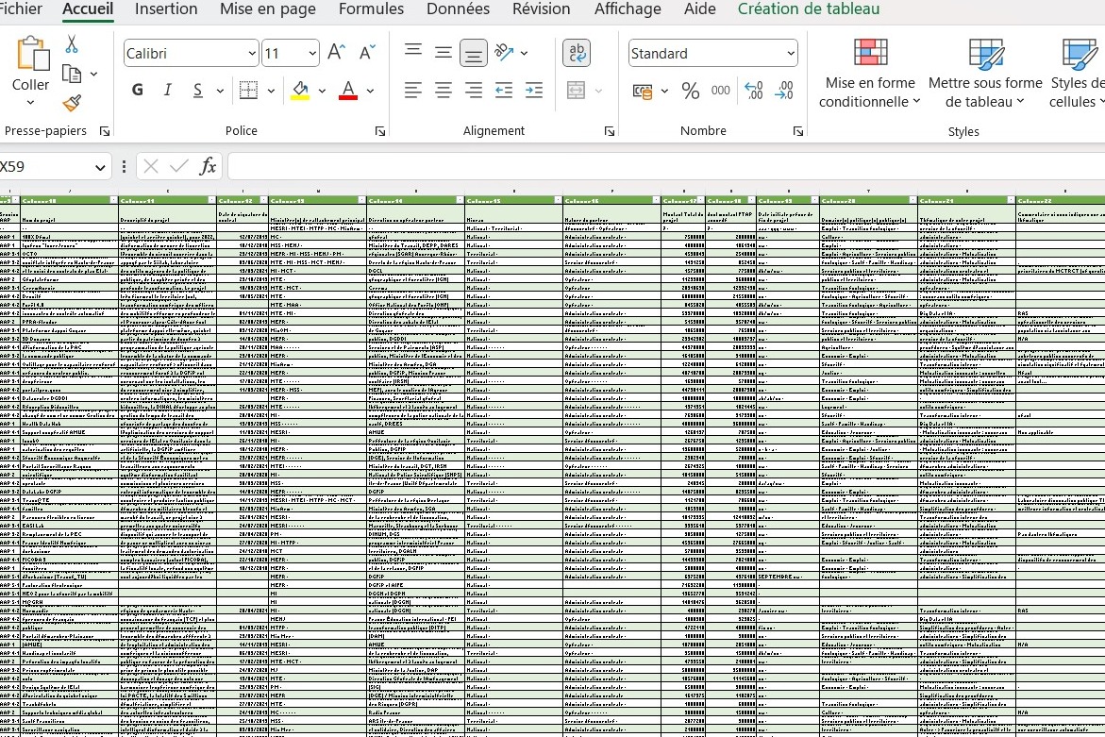This screenshot has width=1105, height=737.
Task: Click the add decimal places icon
Action: (754, 91)
